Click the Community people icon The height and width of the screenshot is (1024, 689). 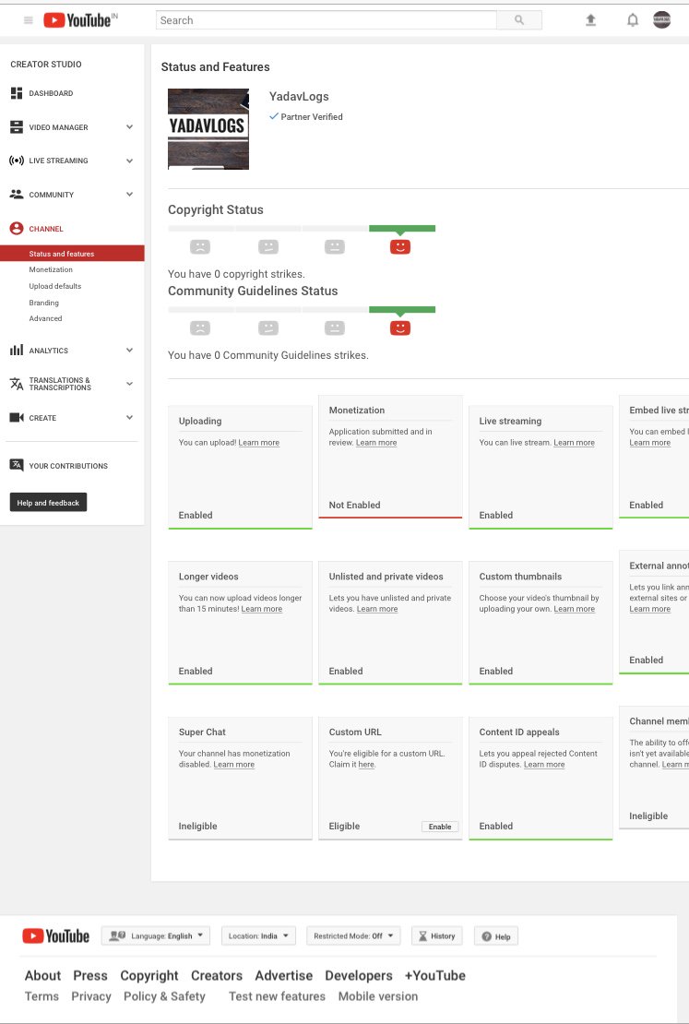click(17, 195)
